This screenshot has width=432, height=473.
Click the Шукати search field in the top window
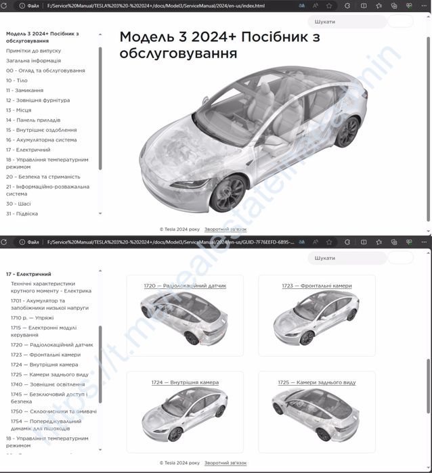347,22
